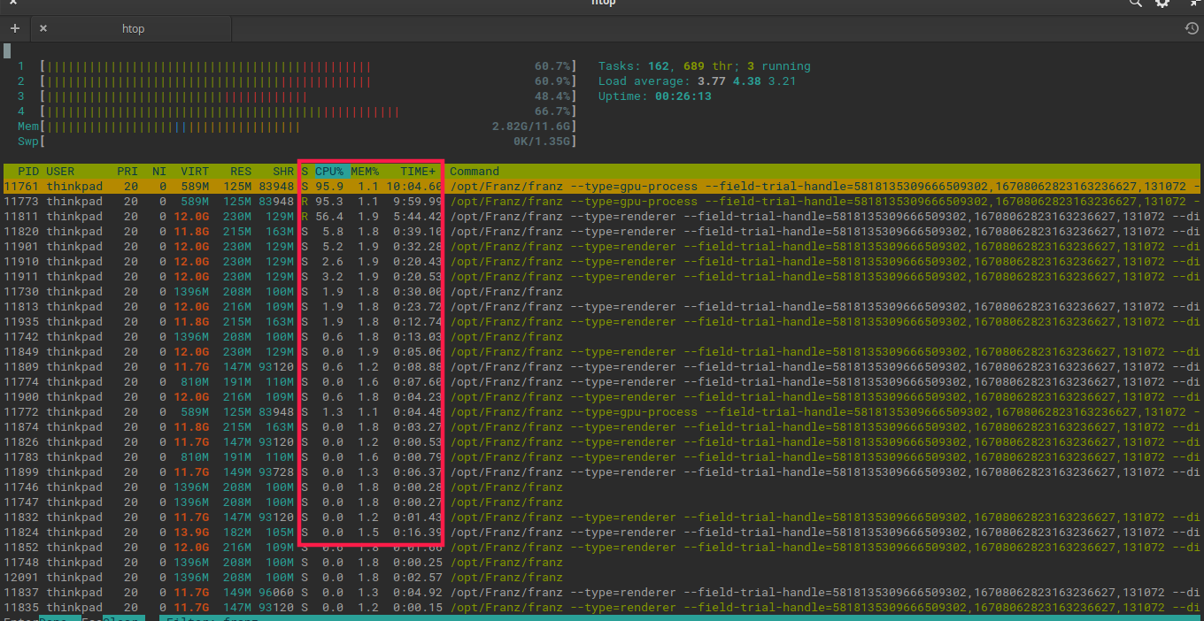Select process row with PID 11899
Screen dimensions: 1204x621
pyautogui.click(x=602, y=472)
